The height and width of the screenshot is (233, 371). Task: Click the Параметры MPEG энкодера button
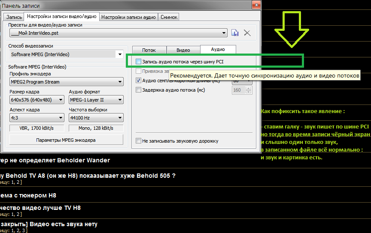pyautogui.click(x=66, y=140)
